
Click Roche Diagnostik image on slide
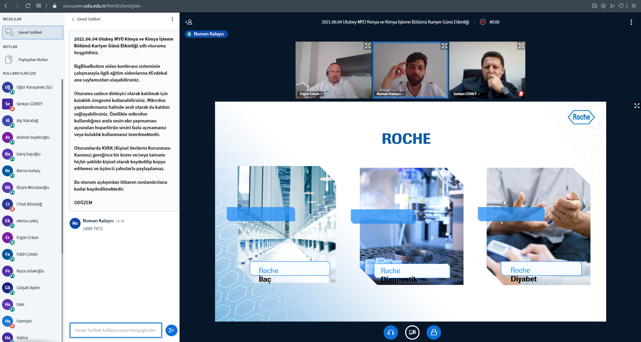tap(411, 226)
